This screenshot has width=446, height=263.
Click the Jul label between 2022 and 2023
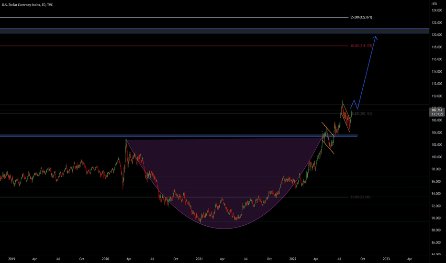pyautogui.click(x=339, y=259)
